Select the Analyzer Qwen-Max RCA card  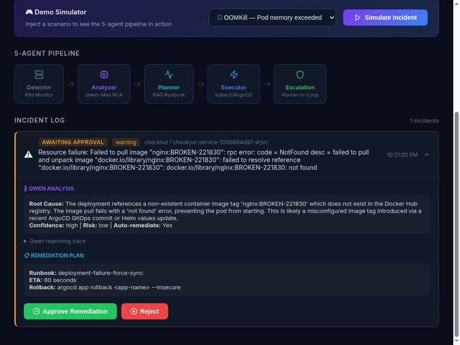(x=104, y=84)
